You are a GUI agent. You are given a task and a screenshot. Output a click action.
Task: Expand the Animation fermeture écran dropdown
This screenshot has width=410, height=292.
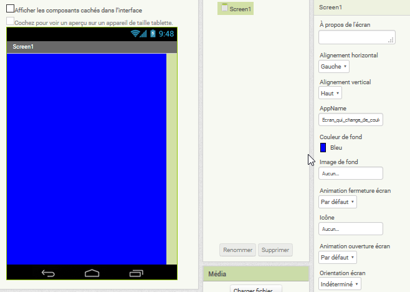tap(338, 202)
